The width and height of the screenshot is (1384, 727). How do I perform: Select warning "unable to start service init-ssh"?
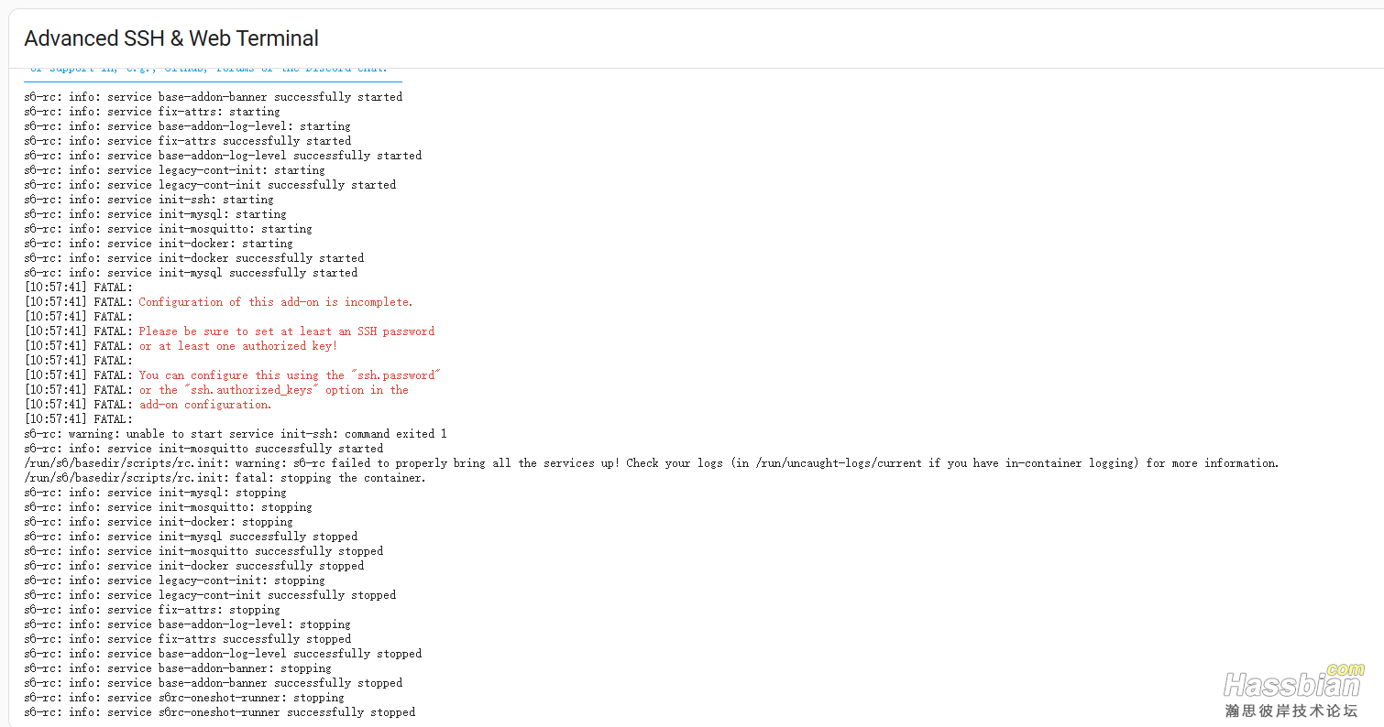point(236,434)
